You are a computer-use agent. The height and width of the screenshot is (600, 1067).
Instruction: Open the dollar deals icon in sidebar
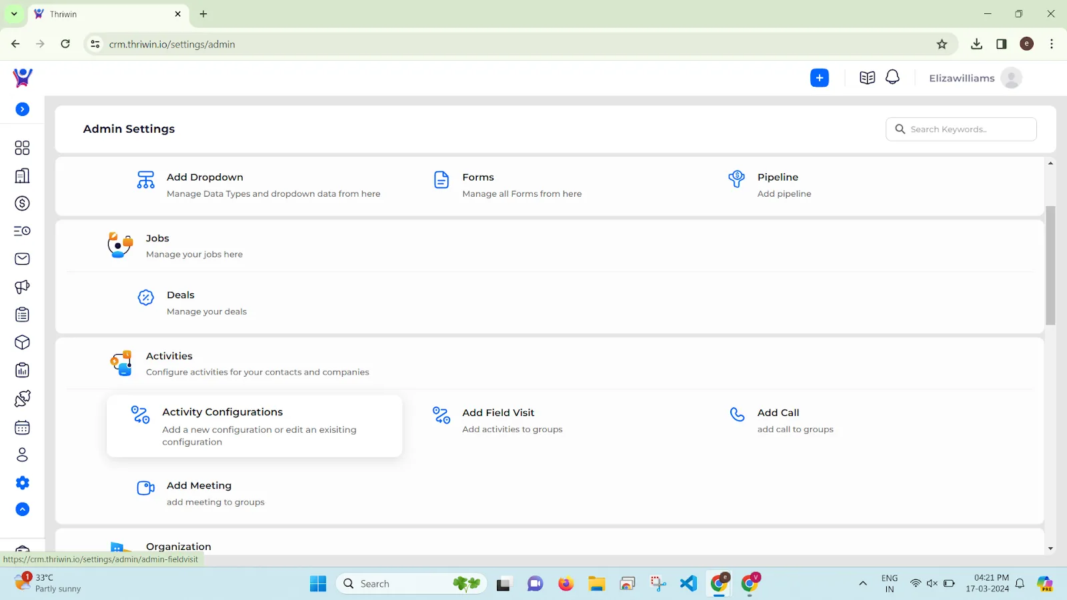coord(22,203)
